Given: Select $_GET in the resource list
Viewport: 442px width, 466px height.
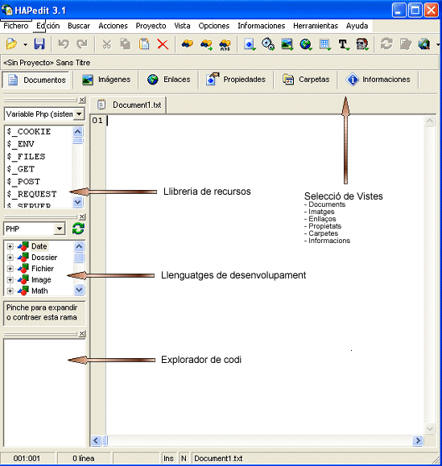Looking at the screenshot, I should [x=21, y=169].
